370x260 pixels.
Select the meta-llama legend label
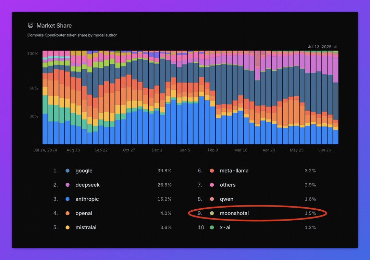point(234,171)
